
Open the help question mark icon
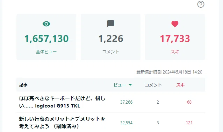pyautogui.click(x=201, y=4)
